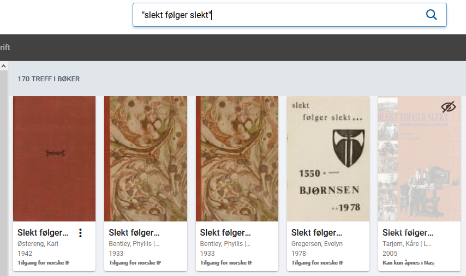466x276 pixels.
Task: Click the crossed-out eye icon on 2005 book
Action: coord(448,107)
